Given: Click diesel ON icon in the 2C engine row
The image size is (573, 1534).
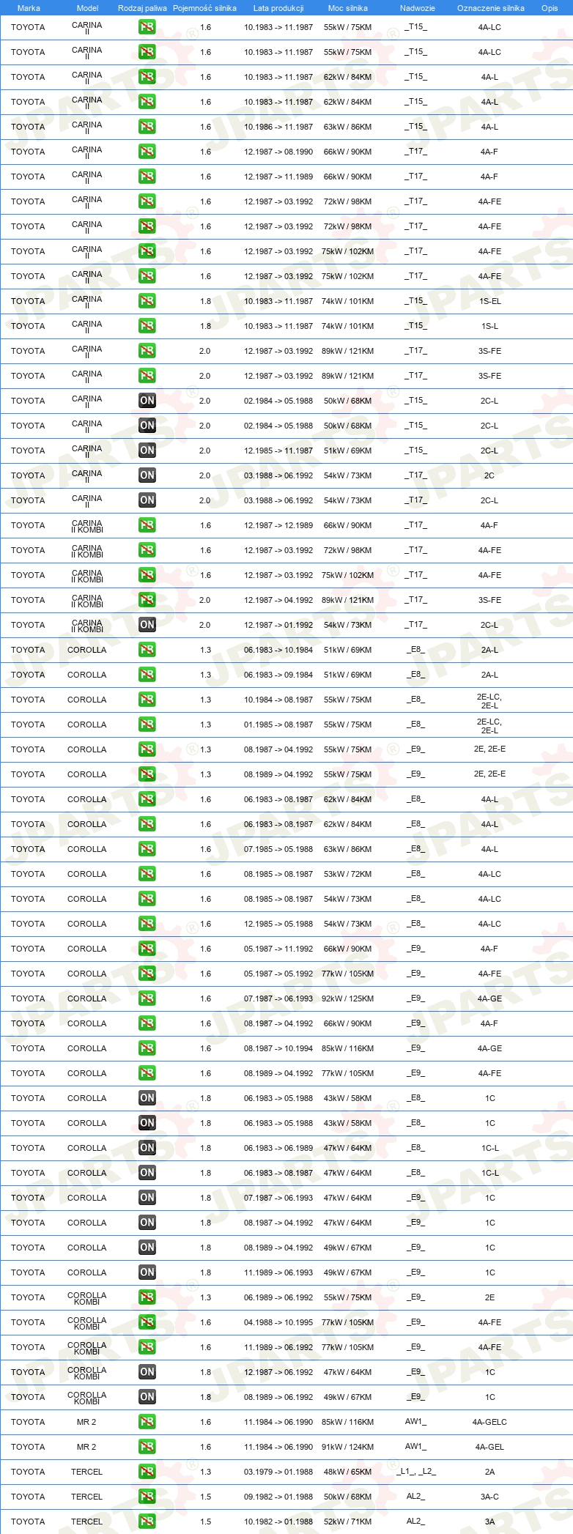Looking at the screenshot, I should click(x=147, y=475).
